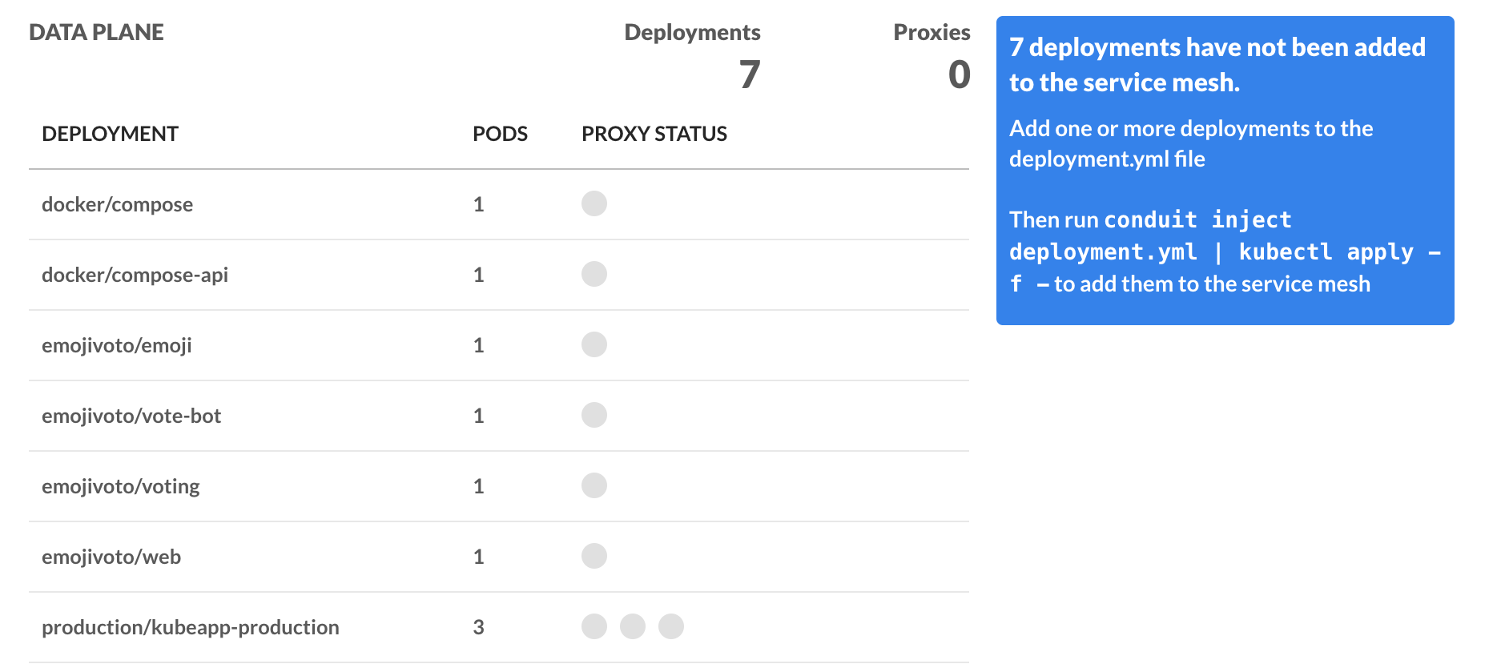Click the middle kubeapp-production proxy status dot

tap(633, 626)
